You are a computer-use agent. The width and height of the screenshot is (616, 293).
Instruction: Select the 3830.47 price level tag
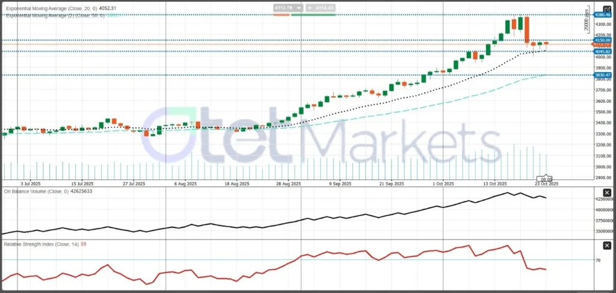tap(603, 75)
